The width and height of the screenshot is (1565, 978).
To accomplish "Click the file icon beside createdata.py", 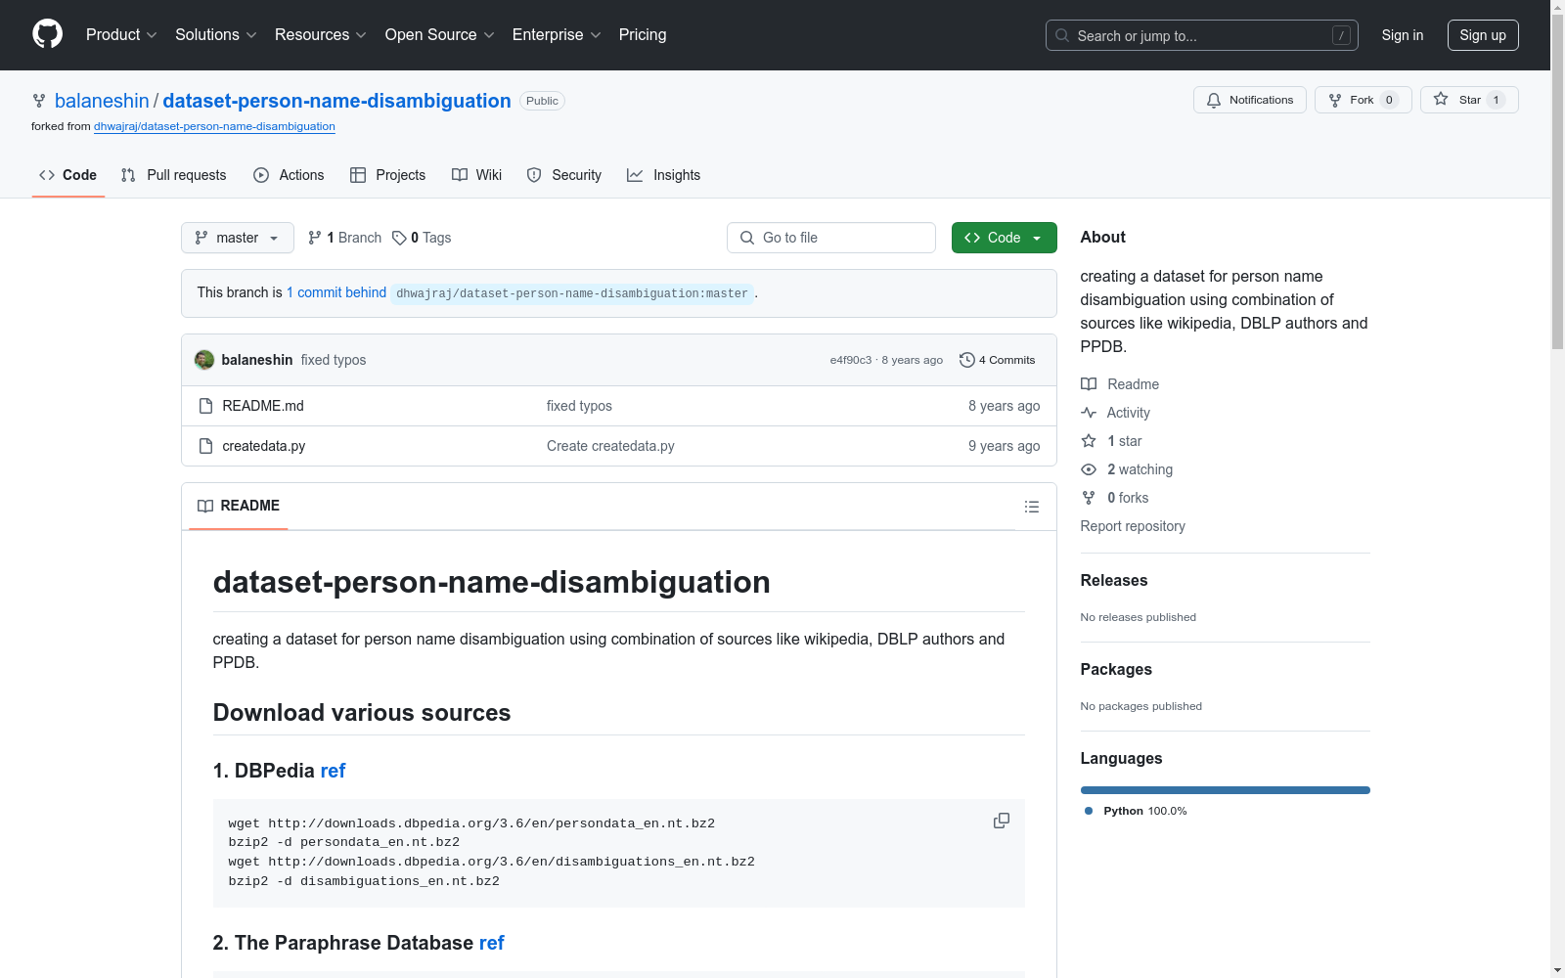I will click(x=205, y=446).
